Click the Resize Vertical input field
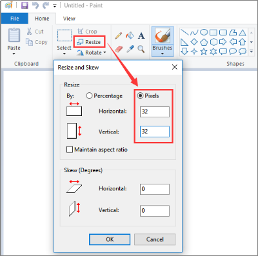 pos(155,132)
